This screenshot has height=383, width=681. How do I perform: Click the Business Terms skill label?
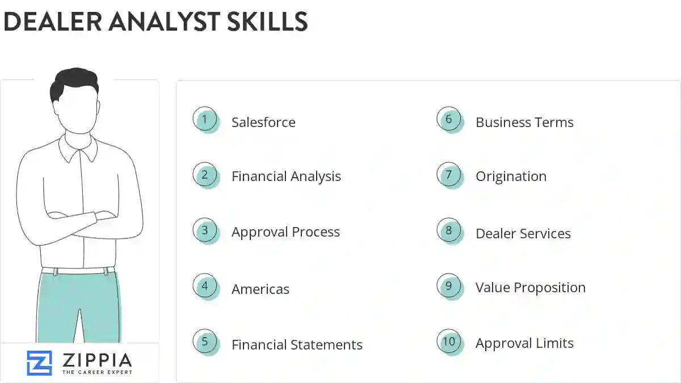(x=524, y=123)
